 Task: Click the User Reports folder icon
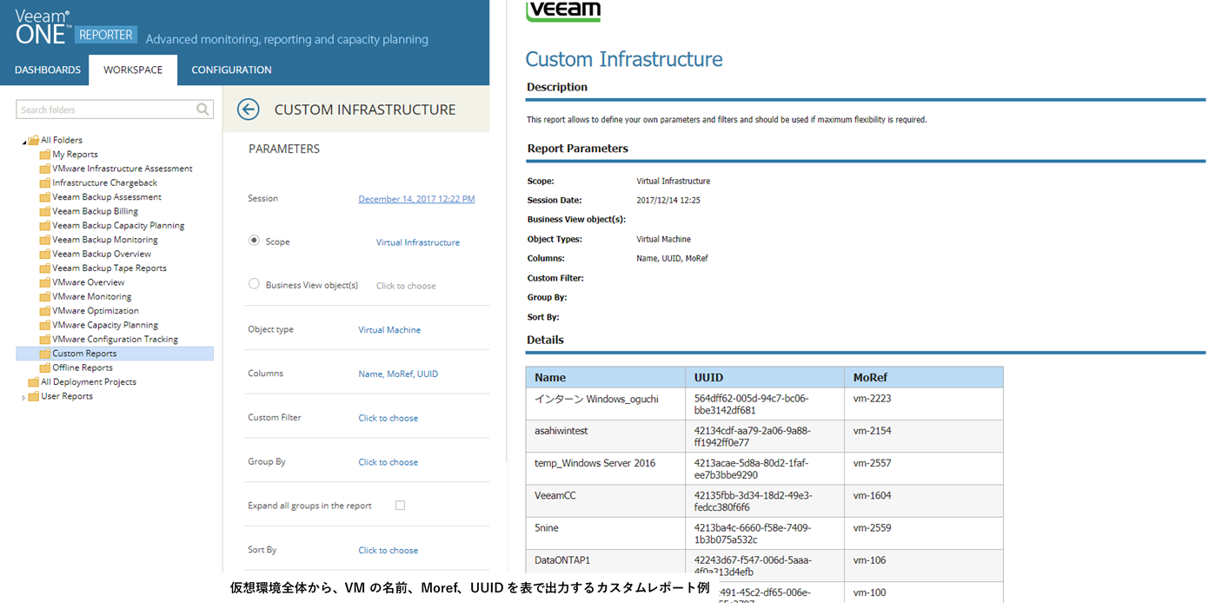point(33,396)
